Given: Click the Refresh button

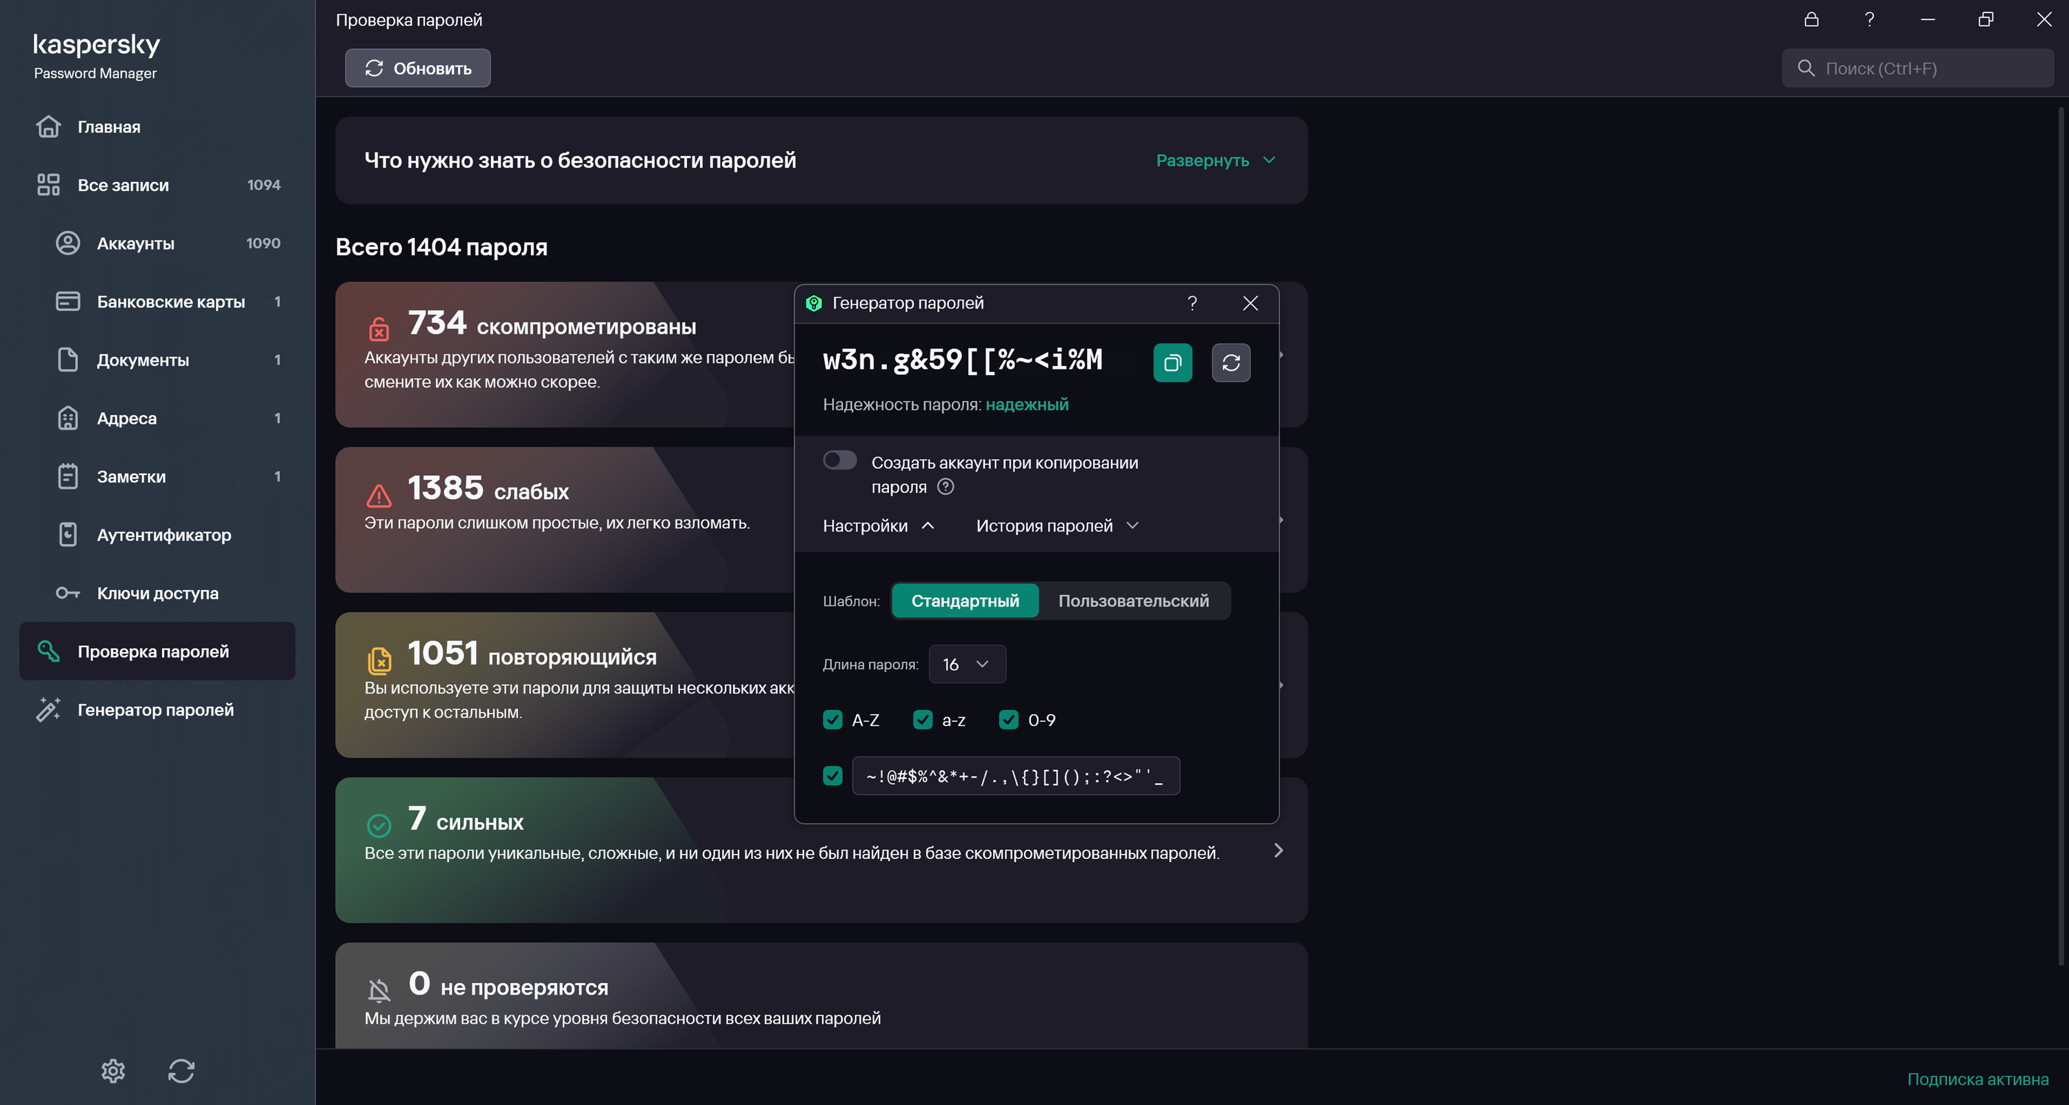Looking at the screenshot, I should 418,68.
